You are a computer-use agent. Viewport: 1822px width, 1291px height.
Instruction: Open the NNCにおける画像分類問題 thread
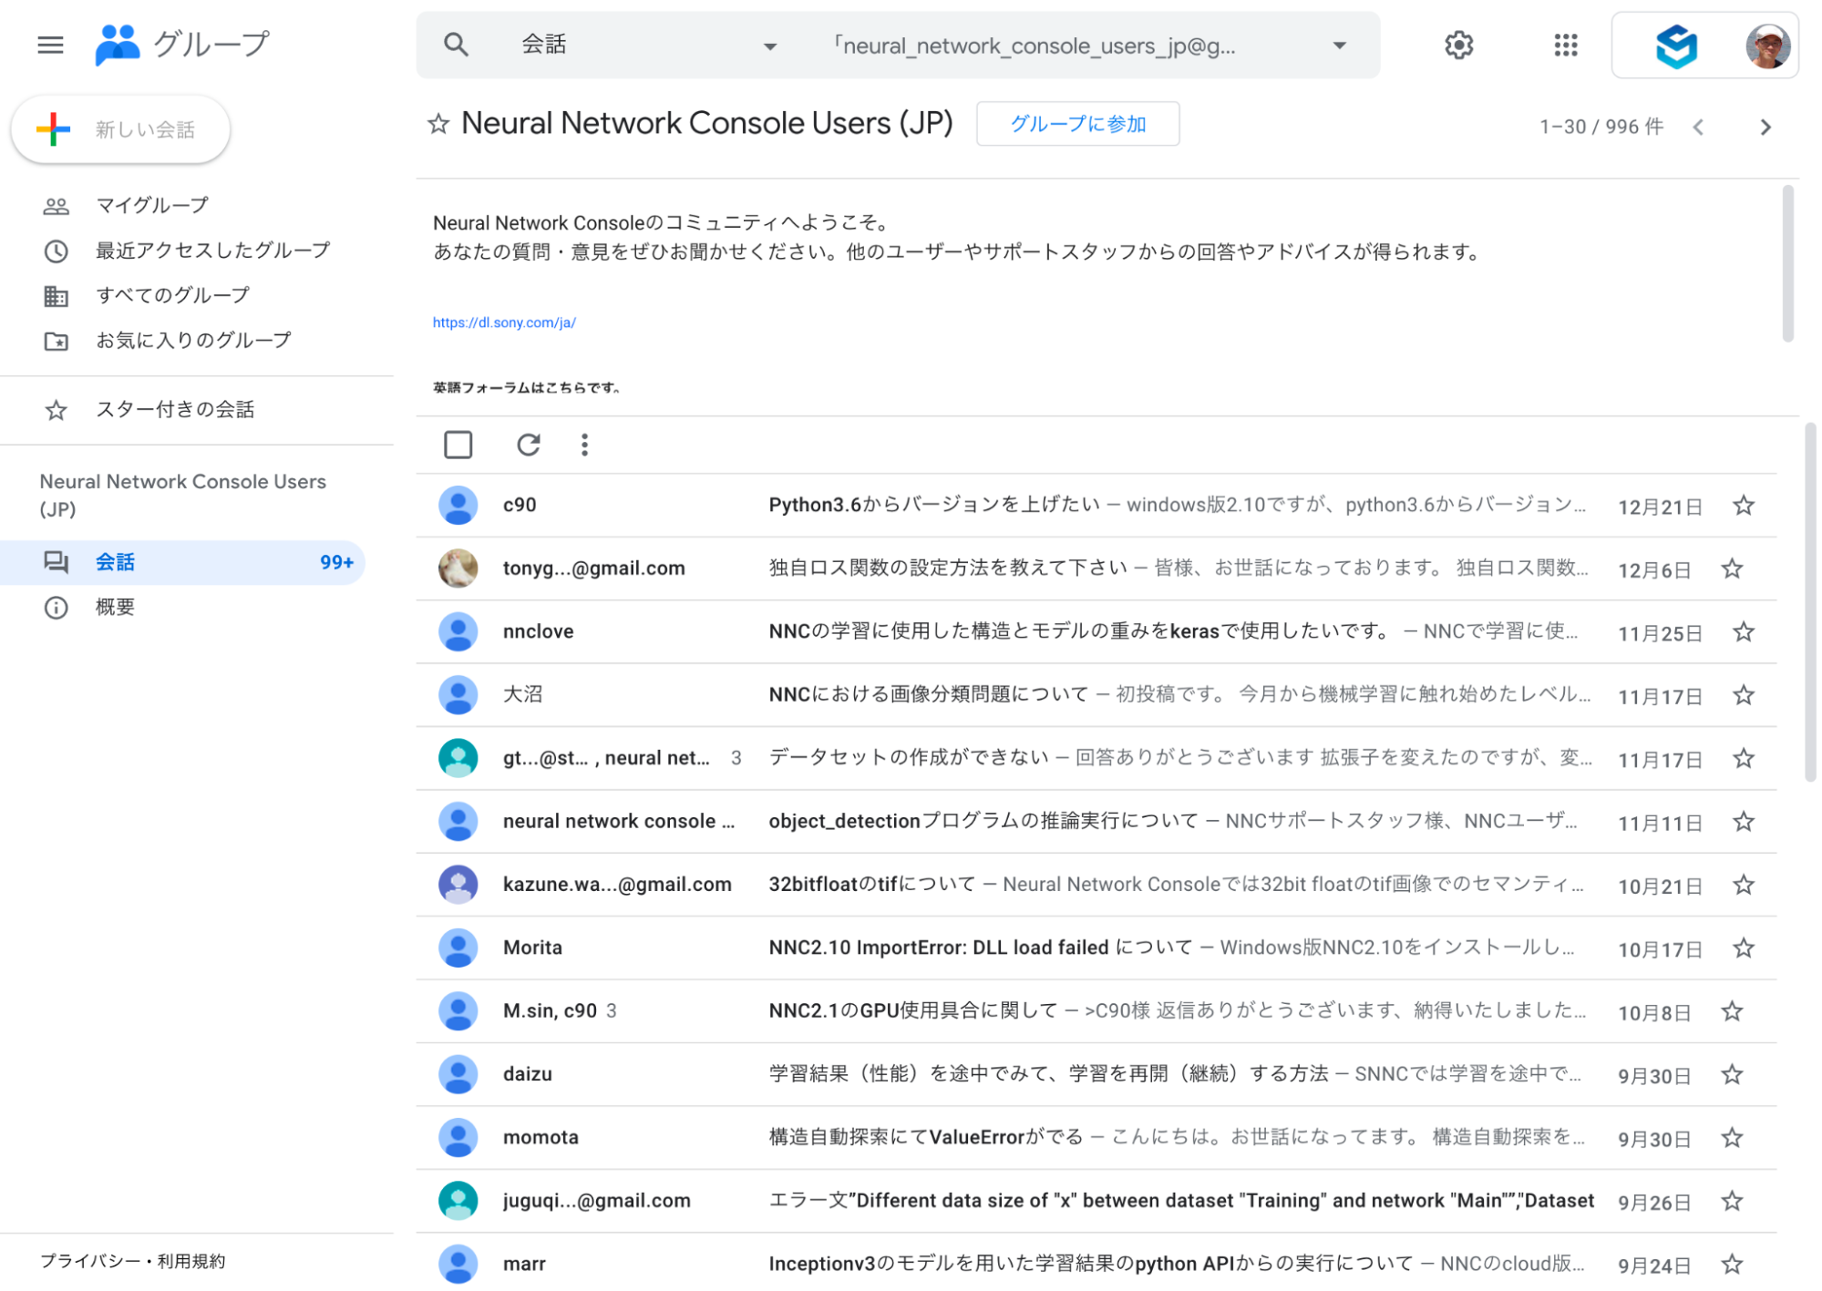1096,695
